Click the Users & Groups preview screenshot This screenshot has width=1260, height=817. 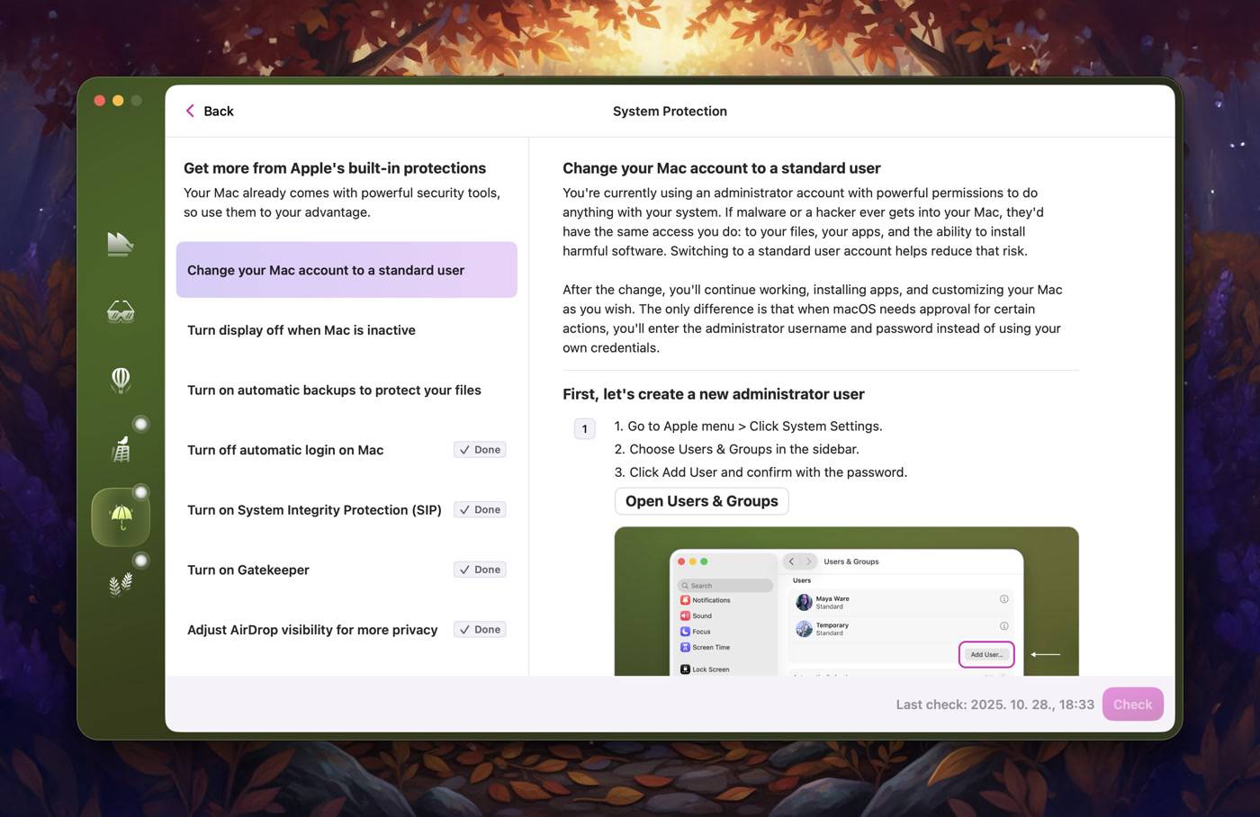847,601
